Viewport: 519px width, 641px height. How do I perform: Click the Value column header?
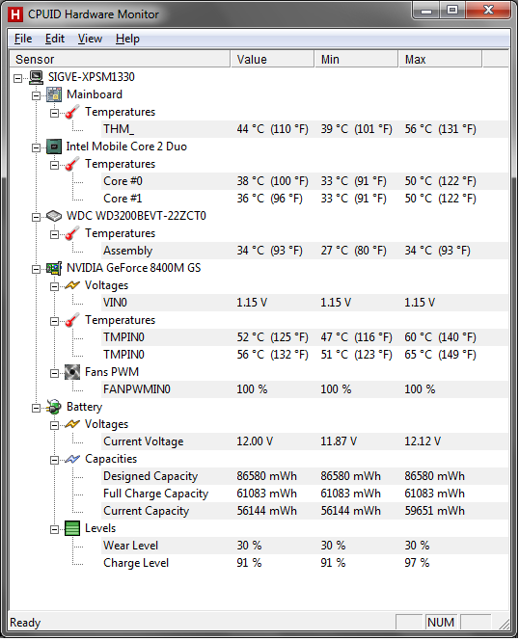coord(272,59)
